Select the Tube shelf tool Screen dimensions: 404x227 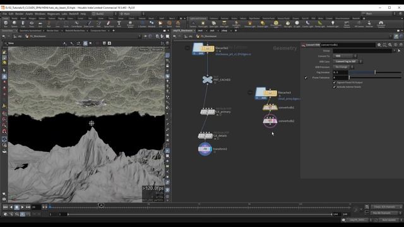23,24
